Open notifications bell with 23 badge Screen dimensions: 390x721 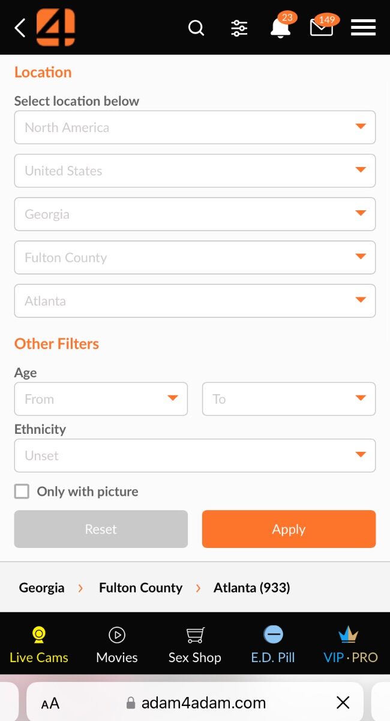(281, 27)
